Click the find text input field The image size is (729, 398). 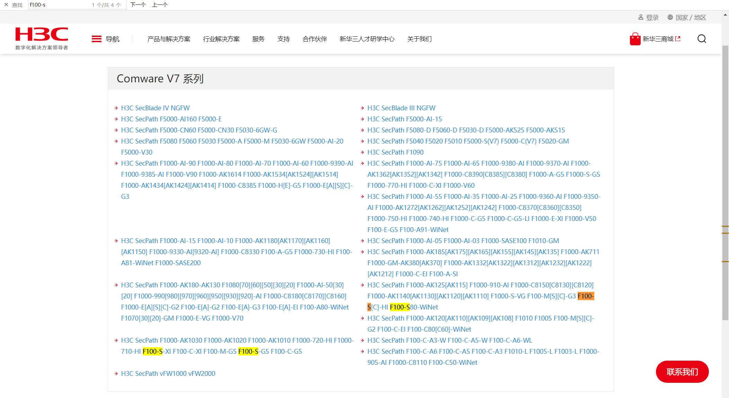point(59,5)
